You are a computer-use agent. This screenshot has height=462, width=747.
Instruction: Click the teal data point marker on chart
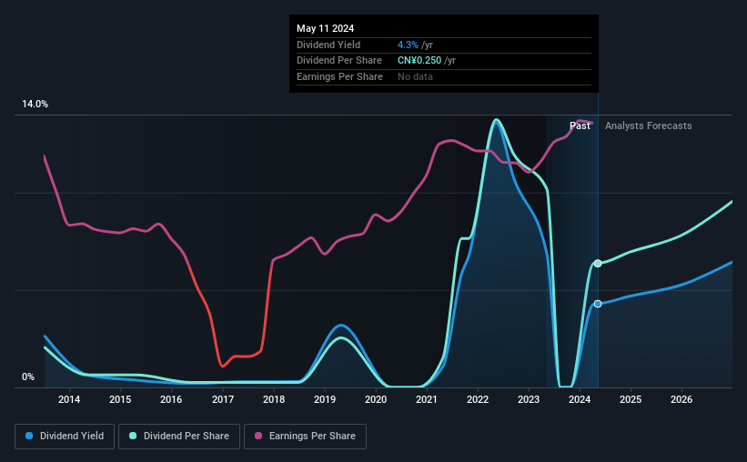coord(598,264)
